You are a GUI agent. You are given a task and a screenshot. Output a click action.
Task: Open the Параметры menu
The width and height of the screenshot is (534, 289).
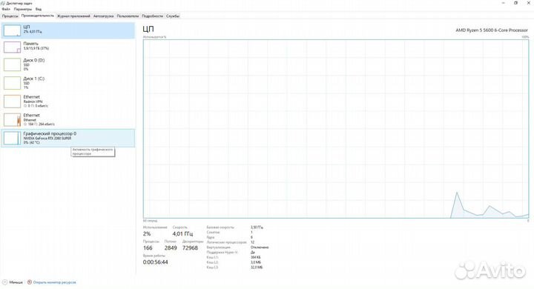22,9
